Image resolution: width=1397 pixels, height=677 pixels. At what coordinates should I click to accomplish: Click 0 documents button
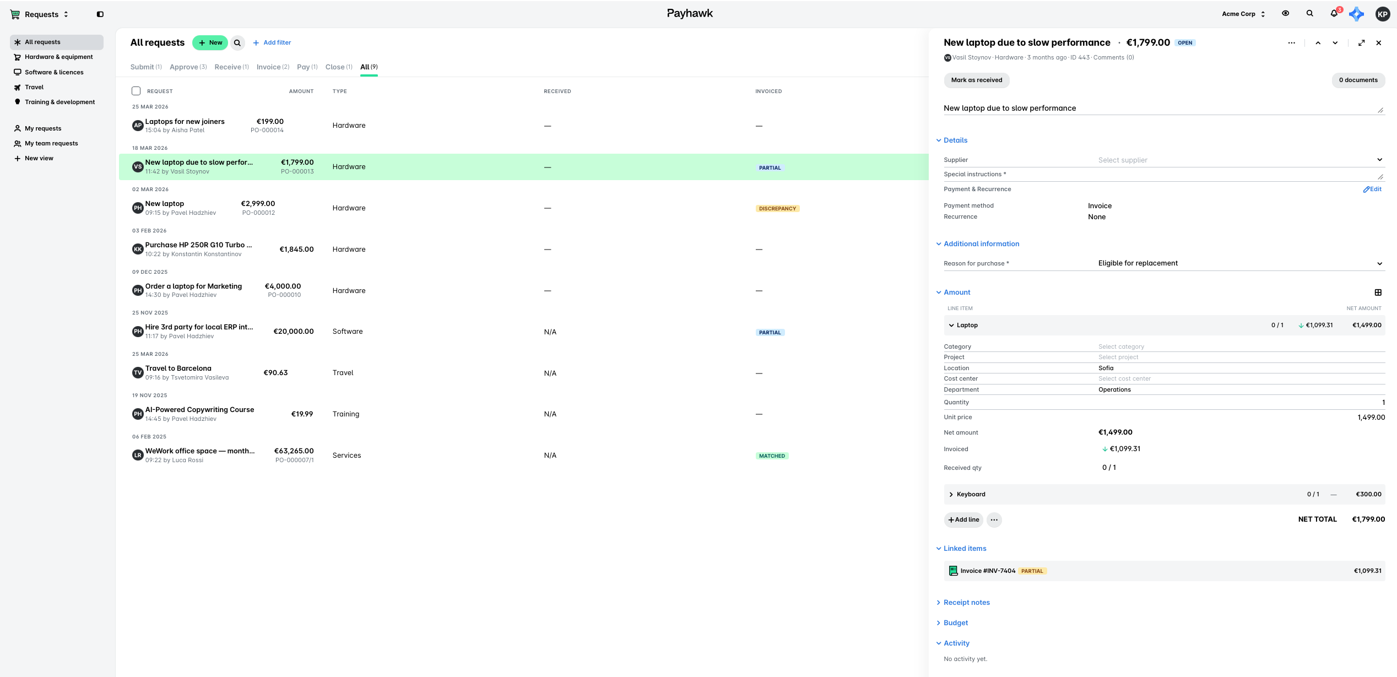pyautogui.click(x=1358, y=80)
